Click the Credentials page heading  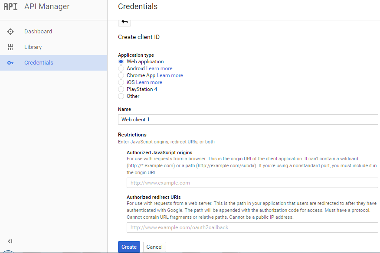pos(138,6)
